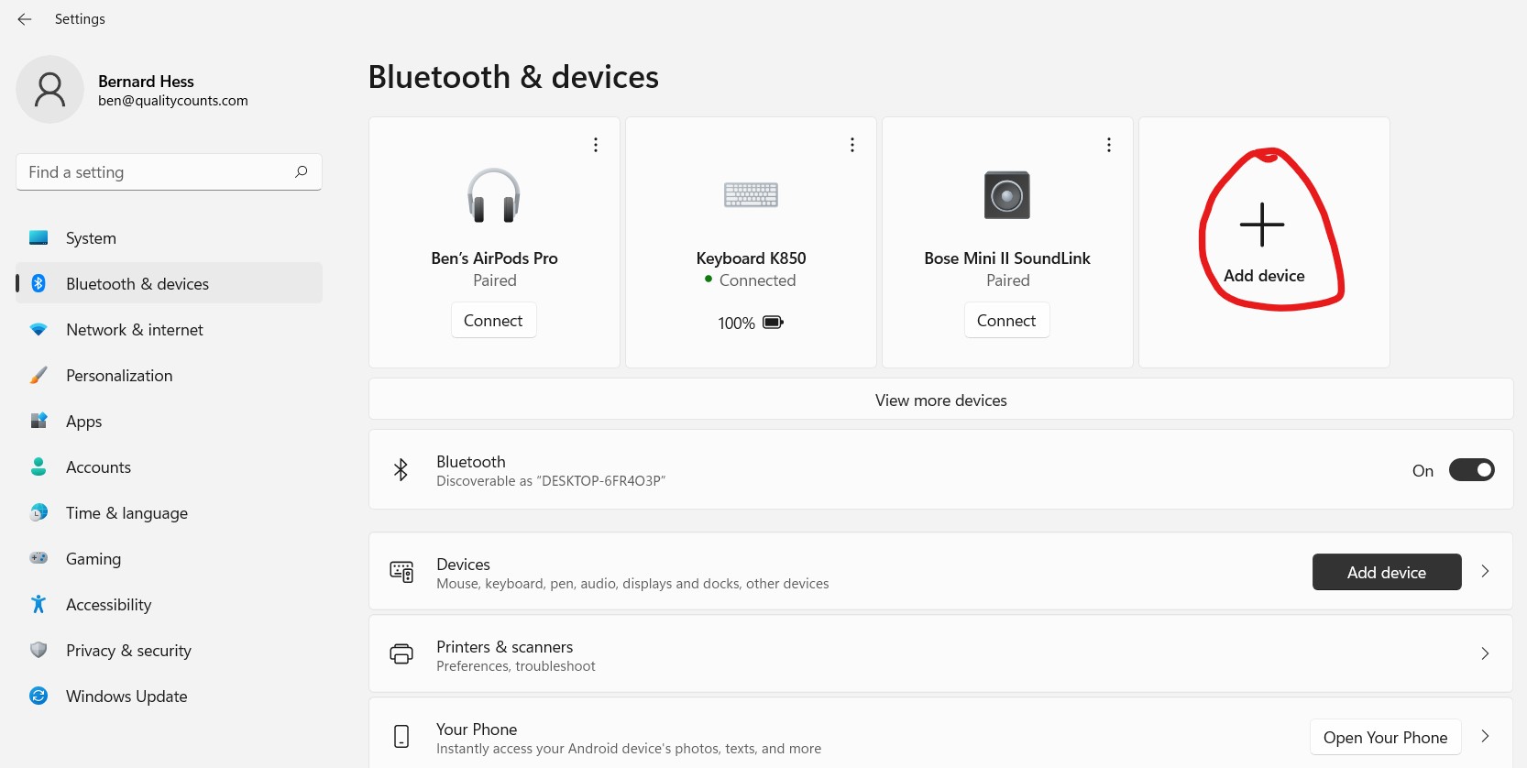Click the 100% battery level text
Image resolution: width=1527 pixels, height=768 pixels.
click(736, 323)
